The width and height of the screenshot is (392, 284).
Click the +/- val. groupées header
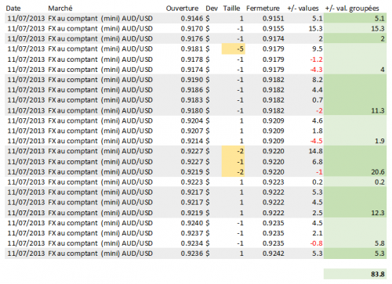[x=352, y=9]
